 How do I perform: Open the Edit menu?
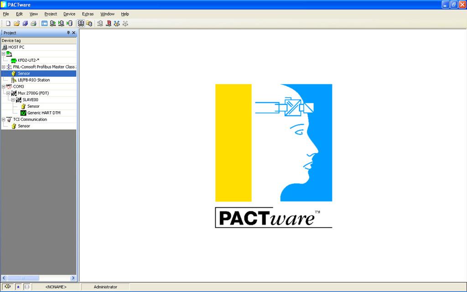click(x=19, y=14)
